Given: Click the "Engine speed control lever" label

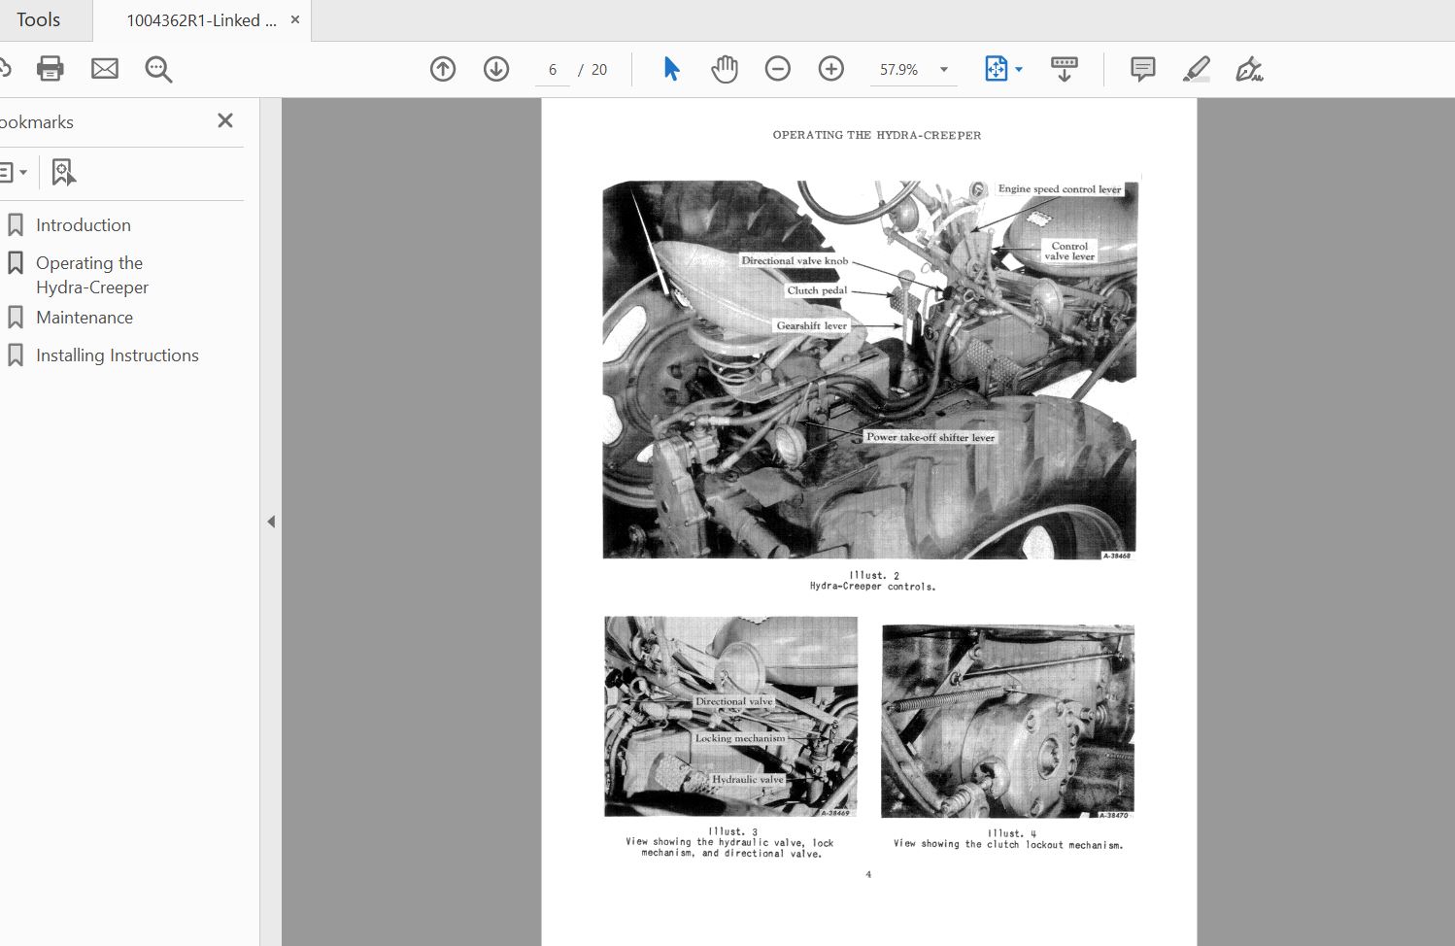Looking at the screenshot, I should (x=1059, y=189).
